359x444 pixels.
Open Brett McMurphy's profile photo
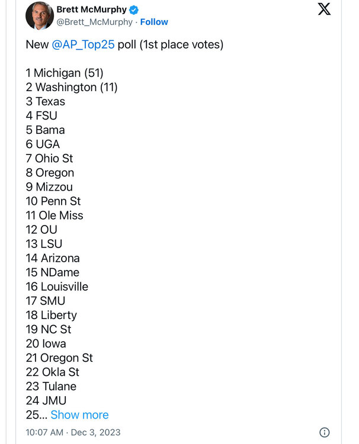pos(40,15)
